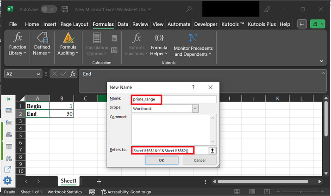Screen dimensions: 331x196
Task: Switch to the Page Layout tab
Action: [x=75, y=24]
